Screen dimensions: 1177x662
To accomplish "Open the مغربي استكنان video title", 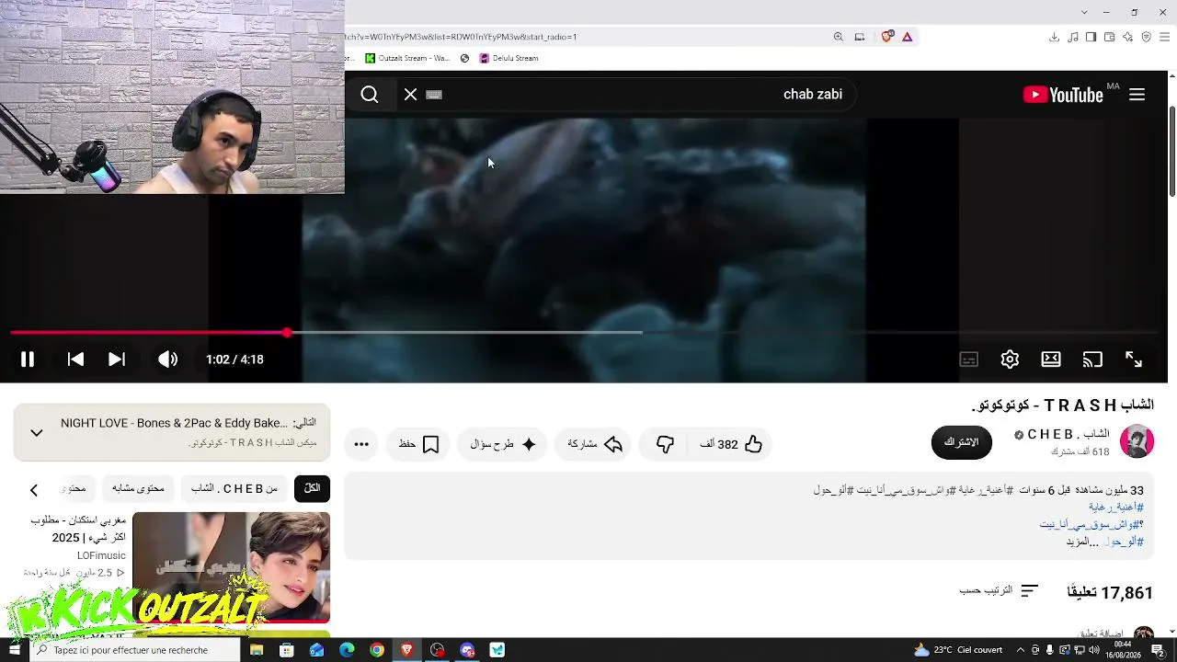I will coord(77,529).
